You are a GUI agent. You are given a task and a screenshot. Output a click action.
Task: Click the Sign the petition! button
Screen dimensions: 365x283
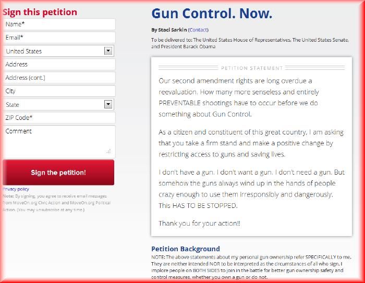coord(58,173)
